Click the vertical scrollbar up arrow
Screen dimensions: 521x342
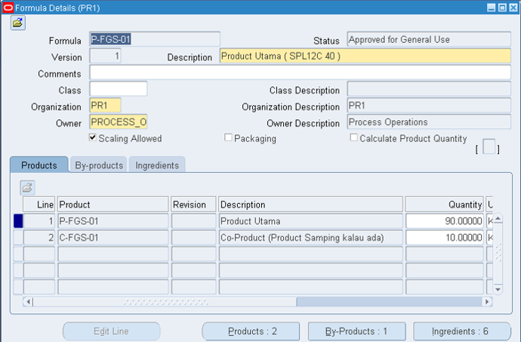point(498,219)
